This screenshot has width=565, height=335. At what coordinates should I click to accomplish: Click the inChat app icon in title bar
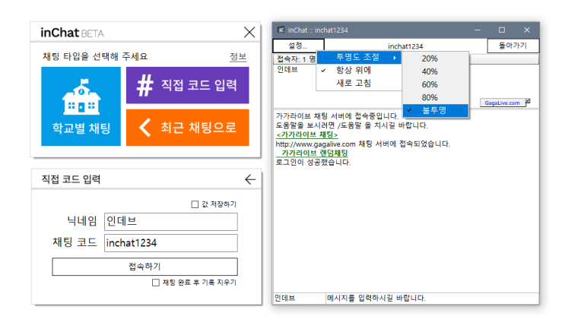(x=281, y=30)
